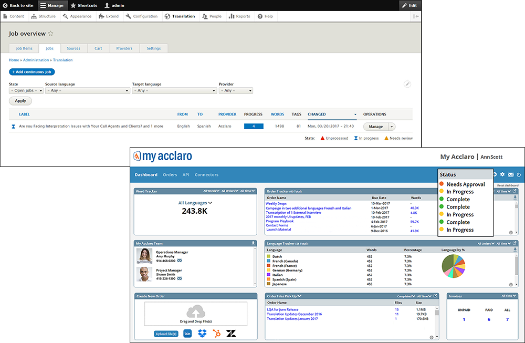Open the Completed filter on Order Files Pick Up
525x343 pixels.
[406, 296]
